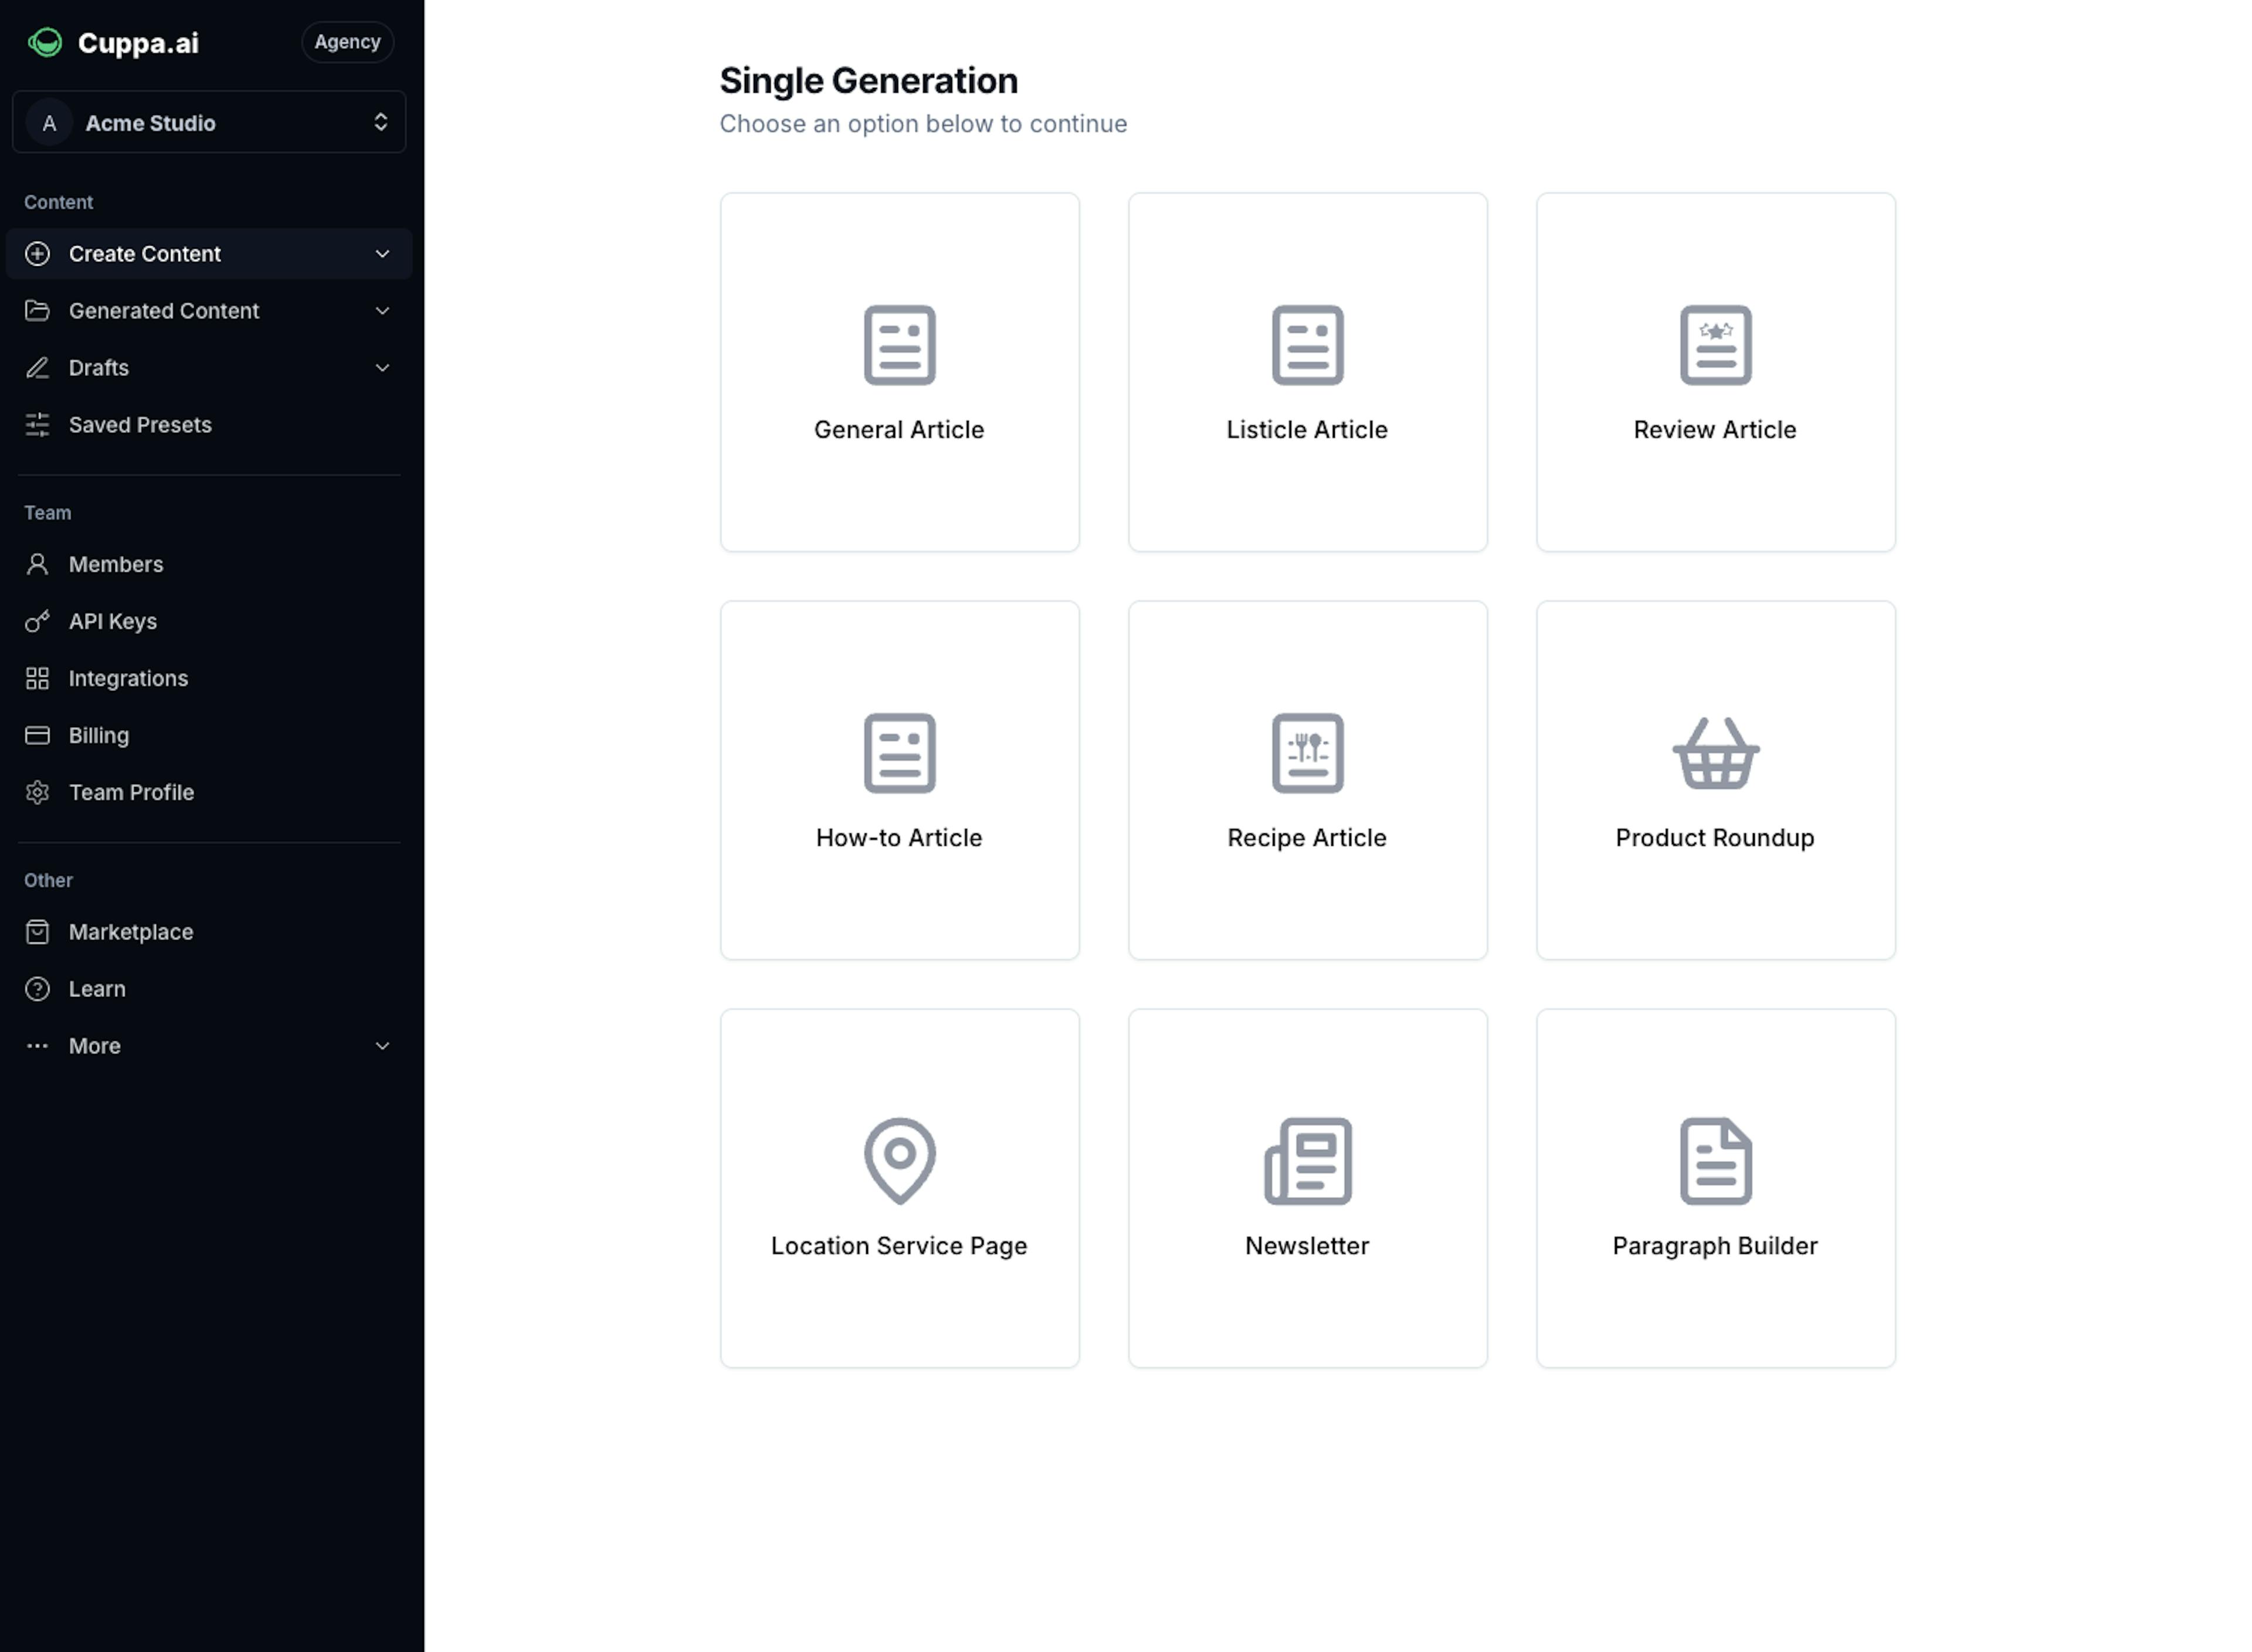Open the Team Profile sidebar entry
2252x1652 pixels.
(209, 792)
